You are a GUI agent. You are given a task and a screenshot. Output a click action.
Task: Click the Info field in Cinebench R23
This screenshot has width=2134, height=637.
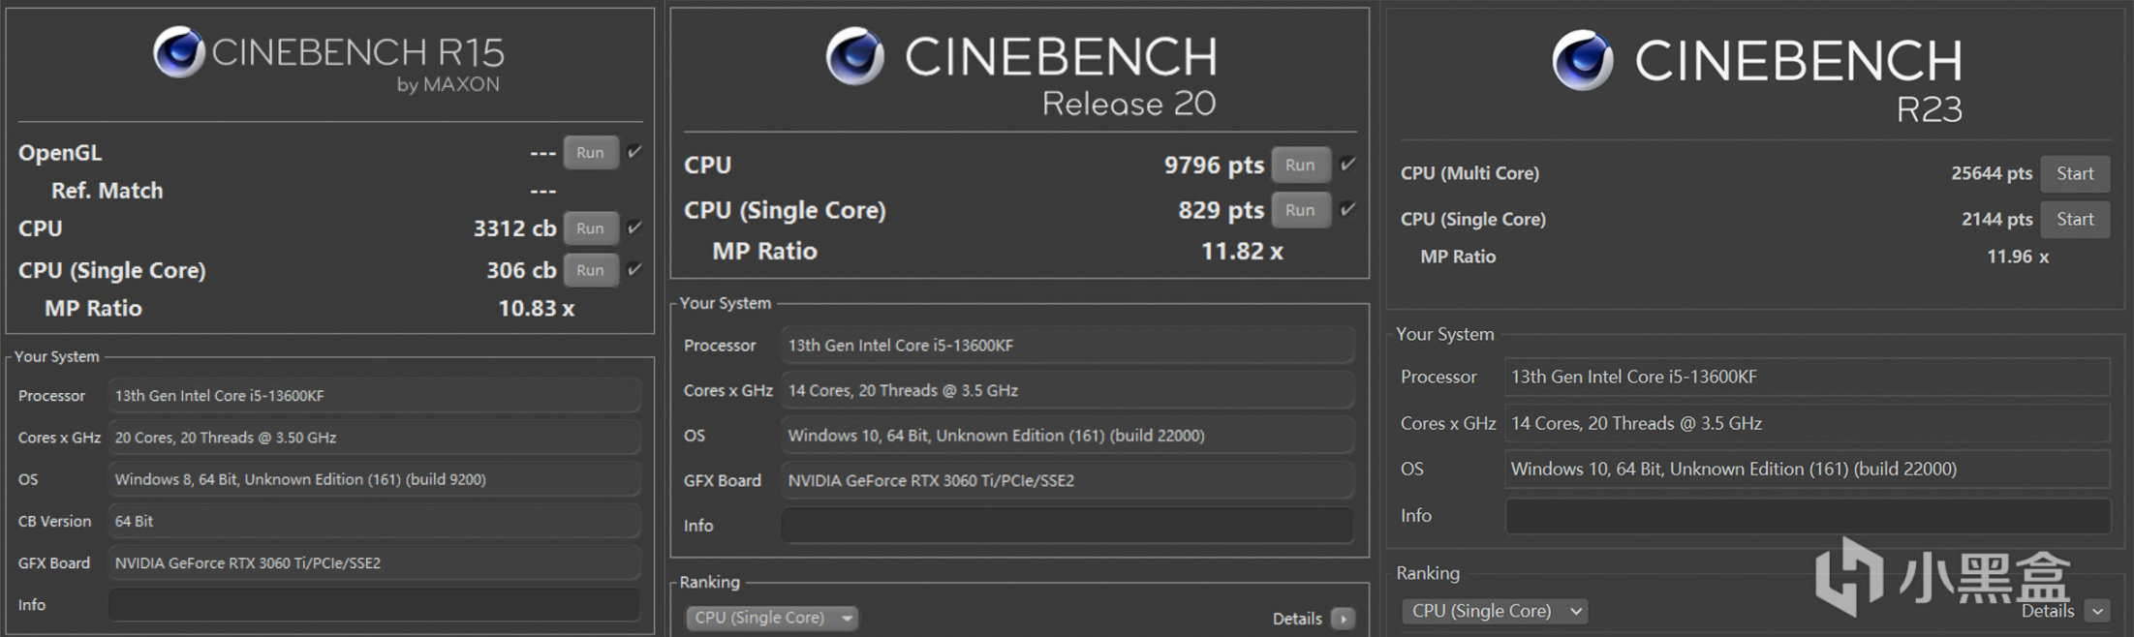(1808, 516)
